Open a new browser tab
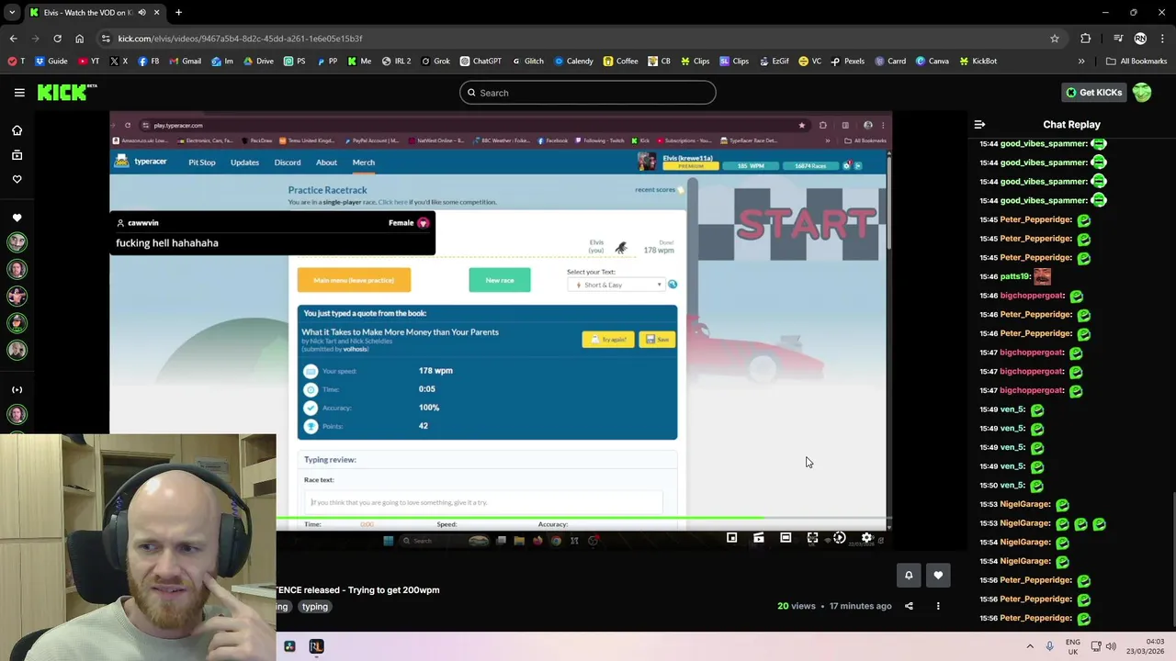Viewport: 1176px width, 661px height. 178,13
